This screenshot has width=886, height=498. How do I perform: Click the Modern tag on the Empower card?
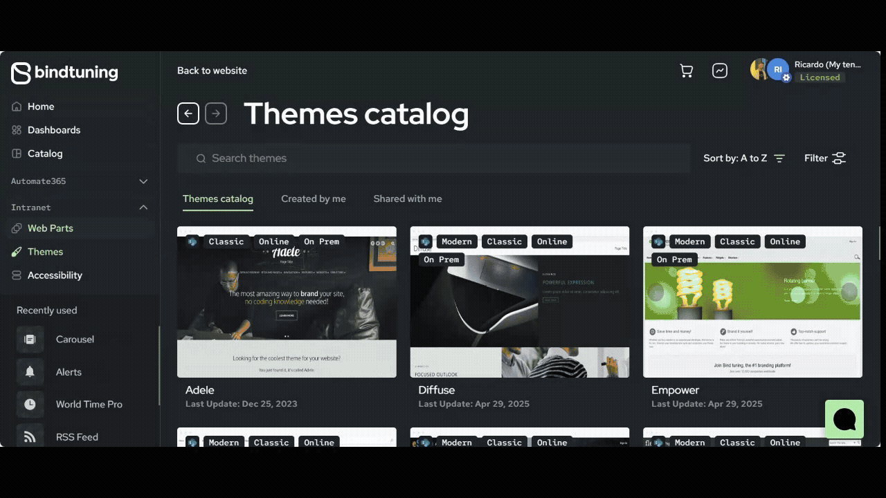pos(689,242)
